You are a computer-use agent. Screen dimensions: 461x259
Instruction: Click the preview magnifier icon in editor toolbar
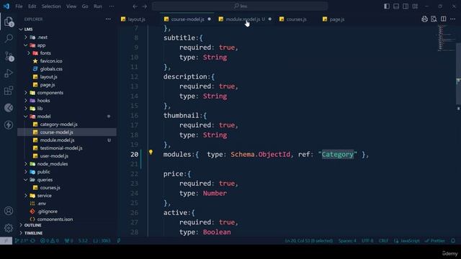(x=434, y=19)
